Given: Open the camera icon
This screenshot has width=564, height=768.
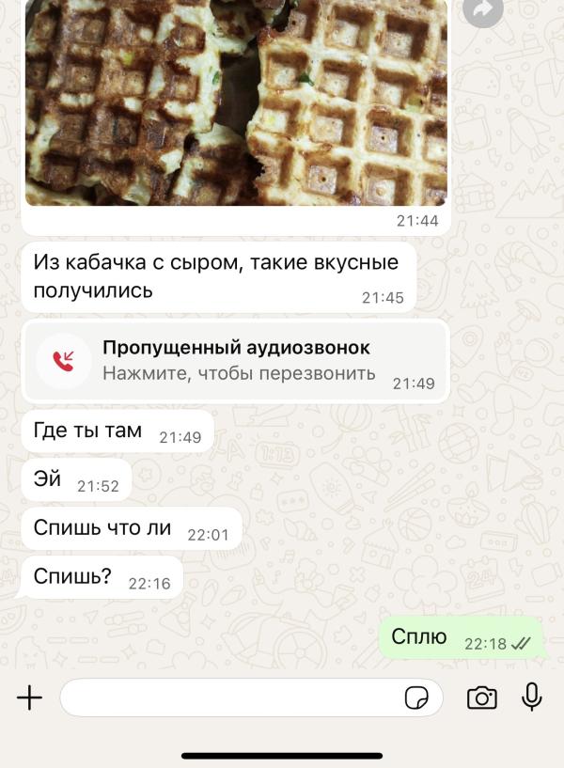Looking at the screenshot, I should click(481, 697).
